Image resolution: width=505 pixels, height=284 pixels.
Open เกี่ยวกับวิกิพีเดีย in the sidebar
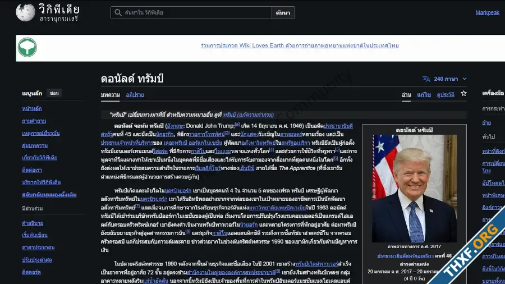point(40,158)
